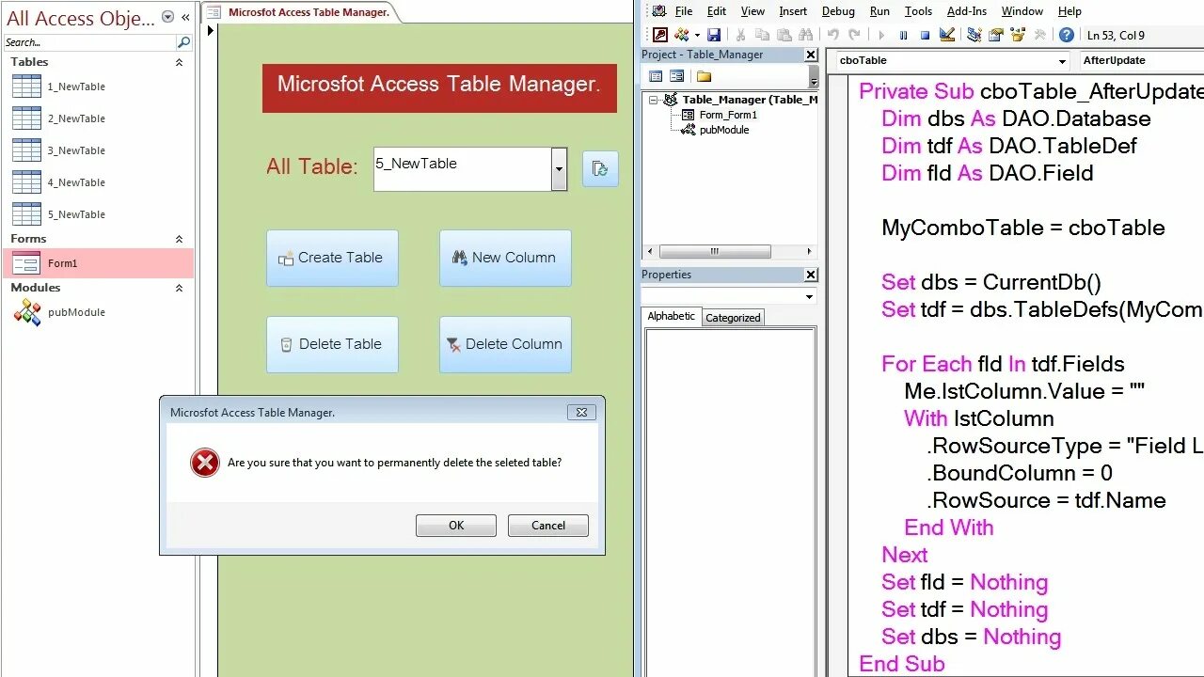Close the Project Explorer pane
The image size is (1204, 677).
(811, 55)
